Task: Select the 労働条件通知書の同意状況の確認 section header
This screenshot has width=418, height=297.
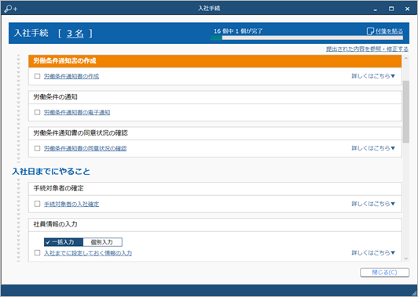Action: (x=214, y=133)
